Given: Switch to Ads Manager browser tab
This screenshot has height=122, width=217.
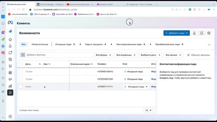Looking at the screenshot, I should point(51,4).
